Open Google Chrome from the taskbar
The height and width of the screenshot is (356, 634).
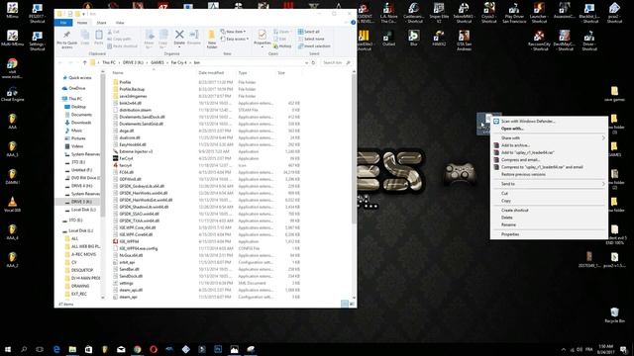(138, 349)
